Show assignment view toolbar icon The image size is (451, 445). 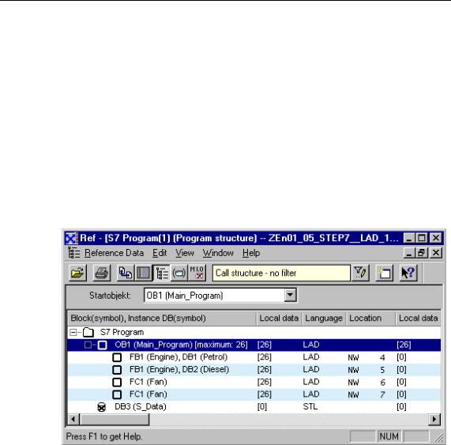(143, 273)
